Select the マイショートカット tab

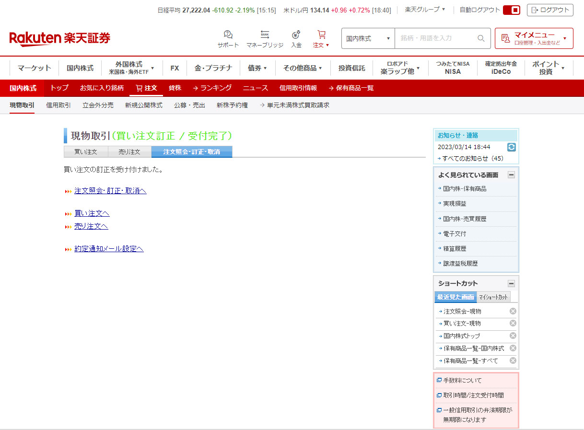click(493, 297)
